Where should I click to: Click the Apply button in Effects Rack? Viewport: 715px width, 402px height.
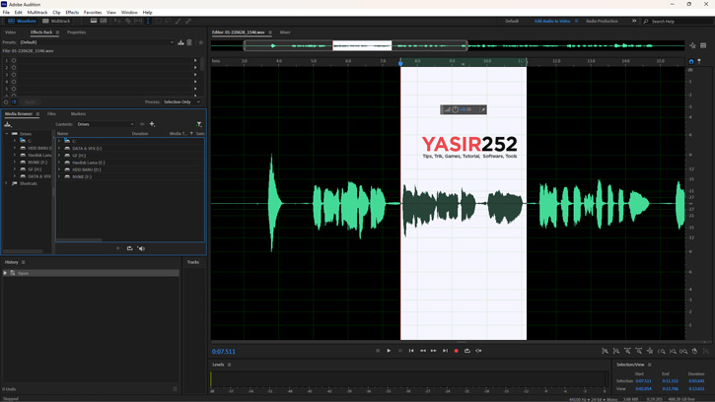[x=30, y=102]
